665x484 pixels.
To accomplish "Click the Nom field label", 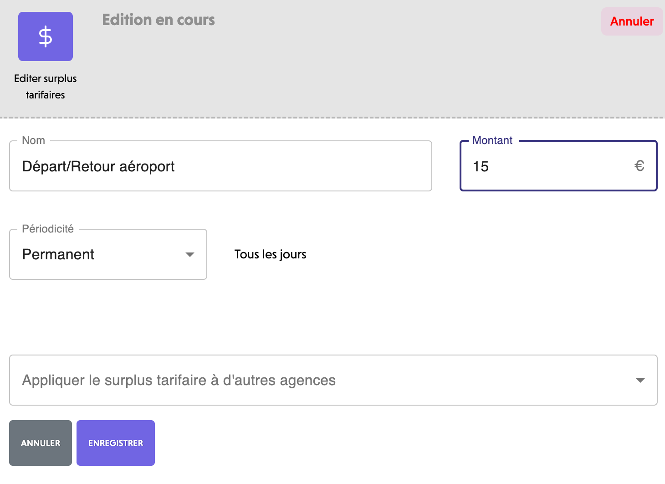I will (34, 140).
